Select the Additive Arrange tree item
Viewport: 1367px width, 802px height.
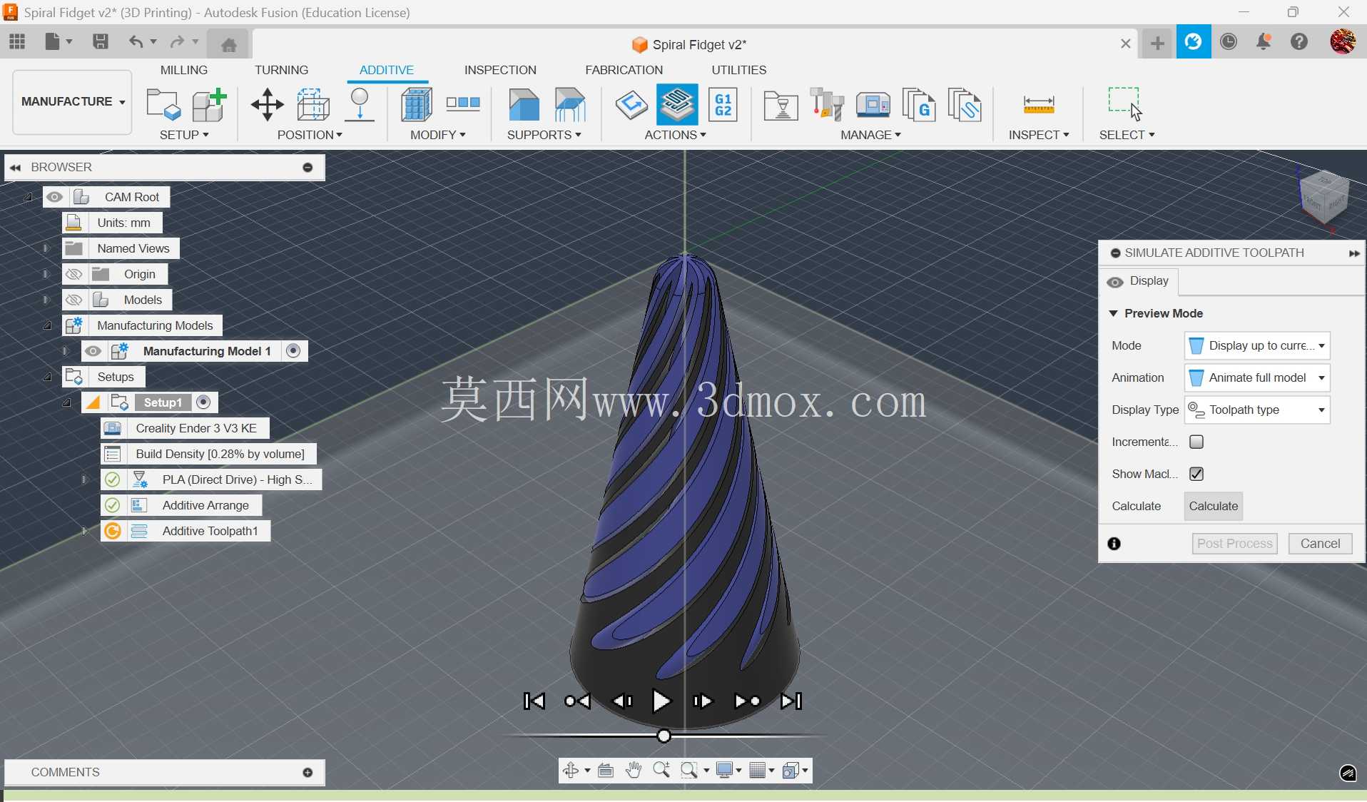(x=181, y=505)
